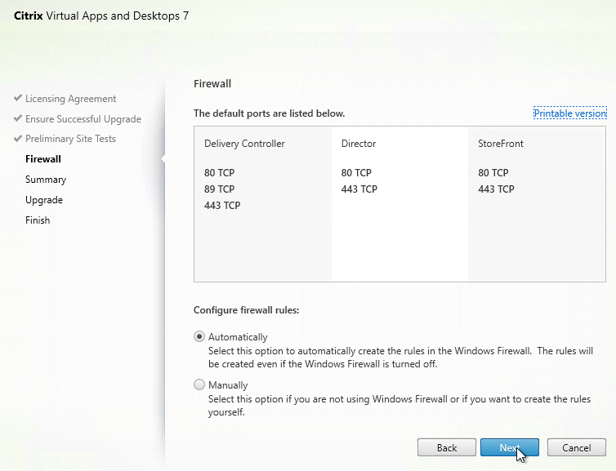
Task: Select the Licensing Agreement step
Action: pos(71,99)
